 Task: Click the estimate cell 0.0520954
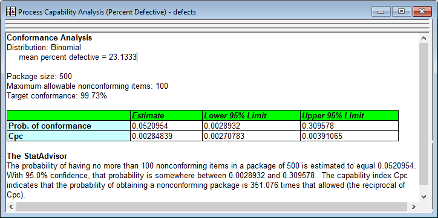tap(166, 126)
